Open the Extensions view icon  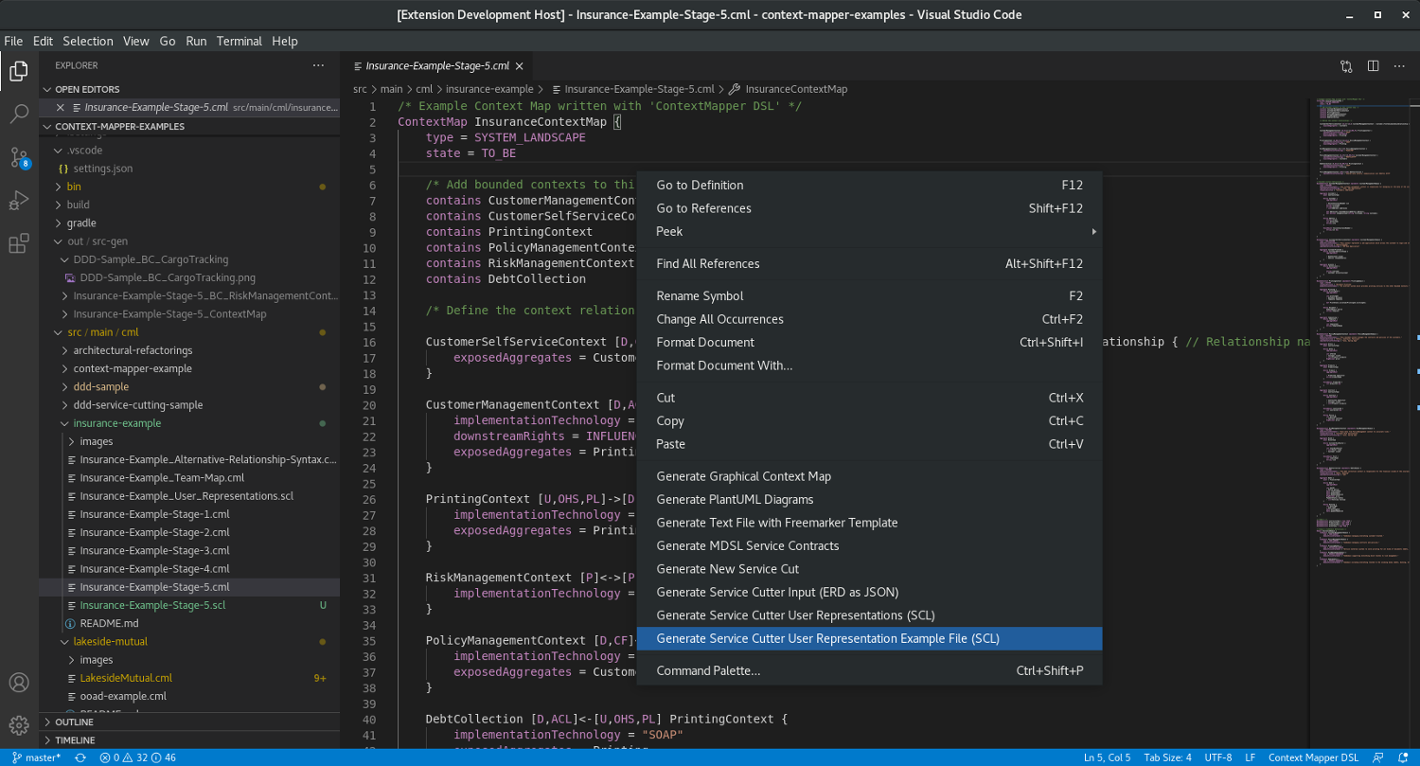tap(19, 243)
